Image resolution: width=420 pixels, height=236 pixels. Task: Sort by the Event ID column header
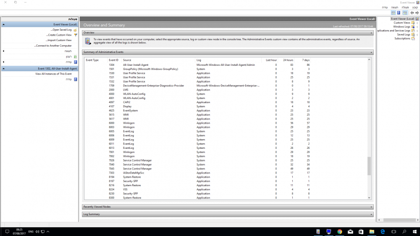point(114,60)
